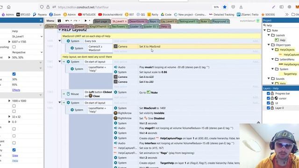The height and width of the screenshot is (168, 299).
Task: Switch to the Help tab
Action: pyautogui.click(x=164, y=27)
